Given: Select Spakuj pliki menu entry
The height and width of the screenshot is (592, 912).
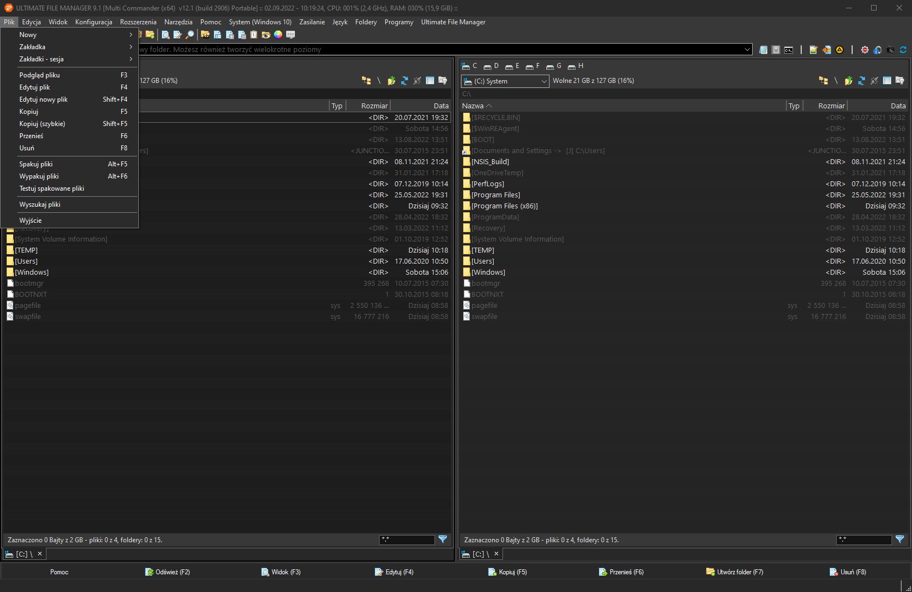Looking at the screenshot, I should pyautogui.click(x=70, y=164).
